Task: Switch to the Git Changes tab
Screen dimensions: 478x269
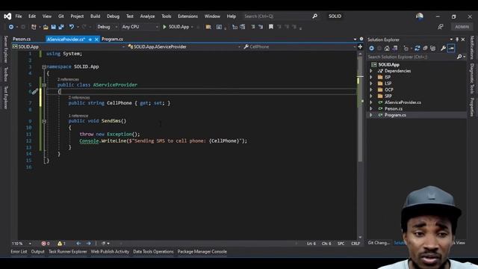Action: (x=379, y=243)
